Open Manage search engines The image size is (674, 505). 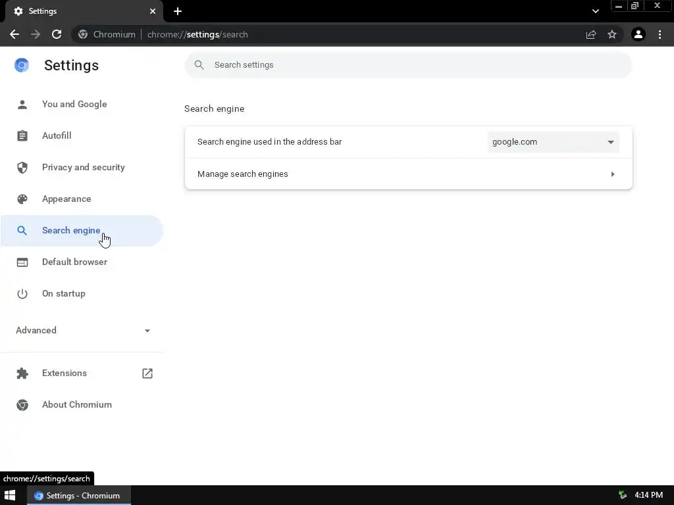coord(408,174)
